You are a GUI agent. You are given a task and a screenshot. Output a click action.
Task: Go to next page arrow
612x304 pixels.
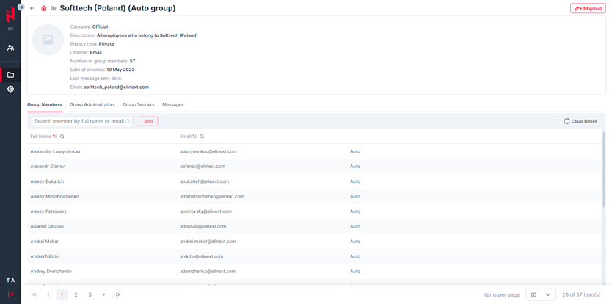(x=103, y=294)
